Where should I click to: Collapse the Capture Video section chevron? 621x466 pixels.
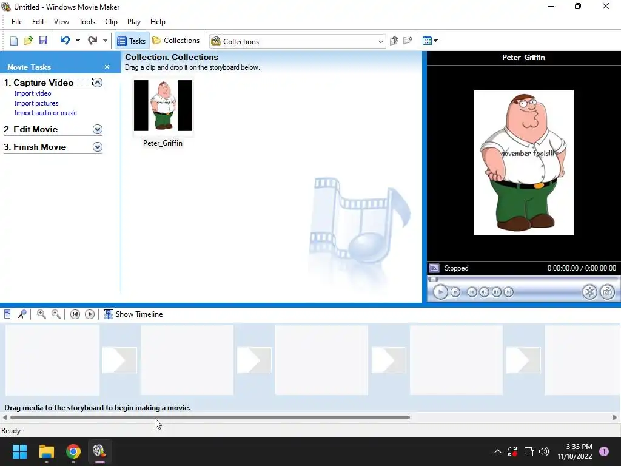(x=98, y=83)
